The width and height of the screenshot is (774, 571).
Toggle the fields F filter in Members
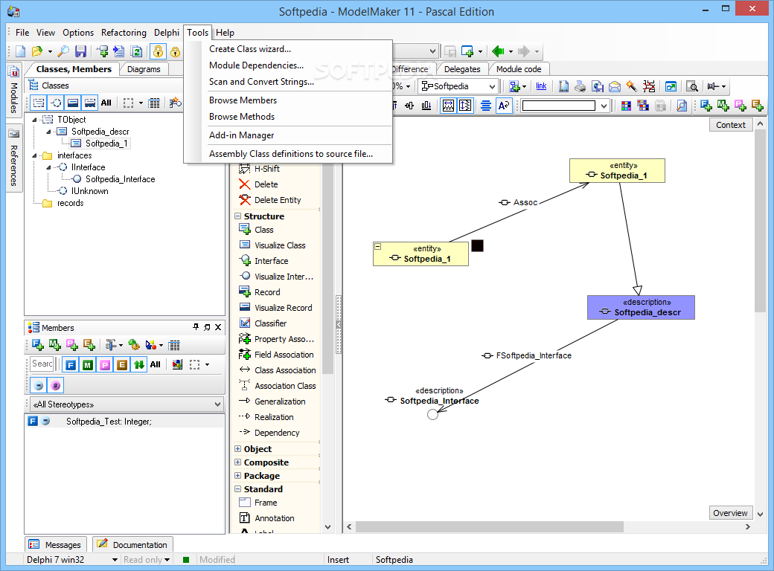pyautogui.click(x=71, y=365)
